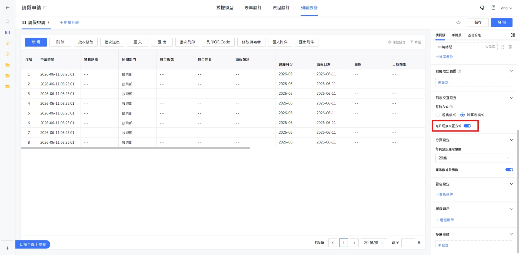Click the 排序欄位 add link
519x255 pixels.
pyautogui.click(x=444, y=57)
